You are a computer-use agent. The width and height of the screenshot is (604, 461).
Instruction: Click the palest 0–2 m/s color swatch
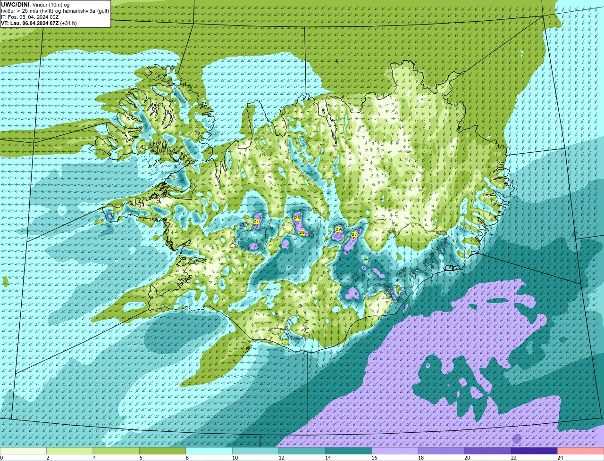tap(24, 451)
